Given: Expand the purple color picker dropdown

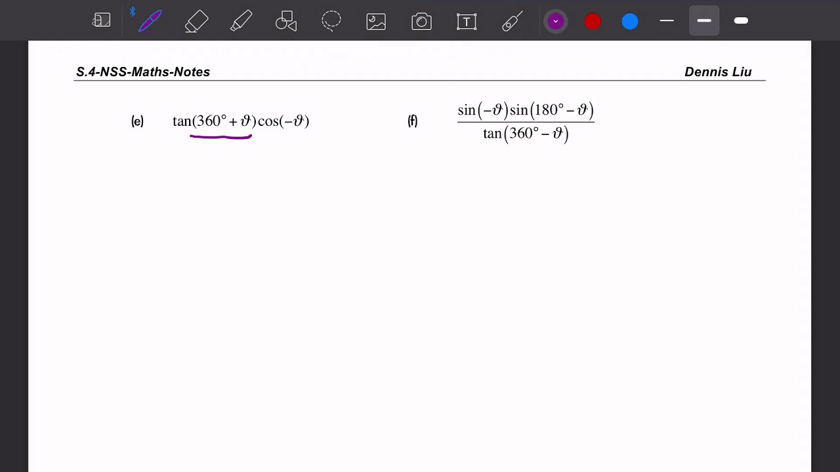Looking at the screenshot, I should (x=556, y=22).
